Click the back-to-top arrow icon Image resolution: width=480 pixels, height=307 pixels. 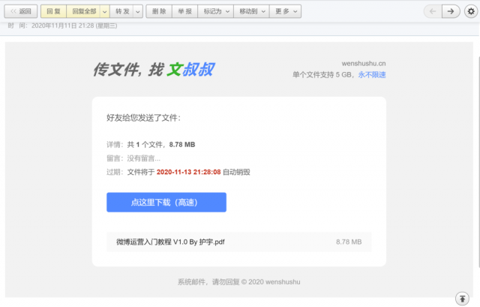click(462, 299)
